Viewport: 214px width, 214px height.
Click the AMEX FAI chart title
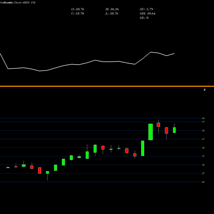tap(29, 3)
